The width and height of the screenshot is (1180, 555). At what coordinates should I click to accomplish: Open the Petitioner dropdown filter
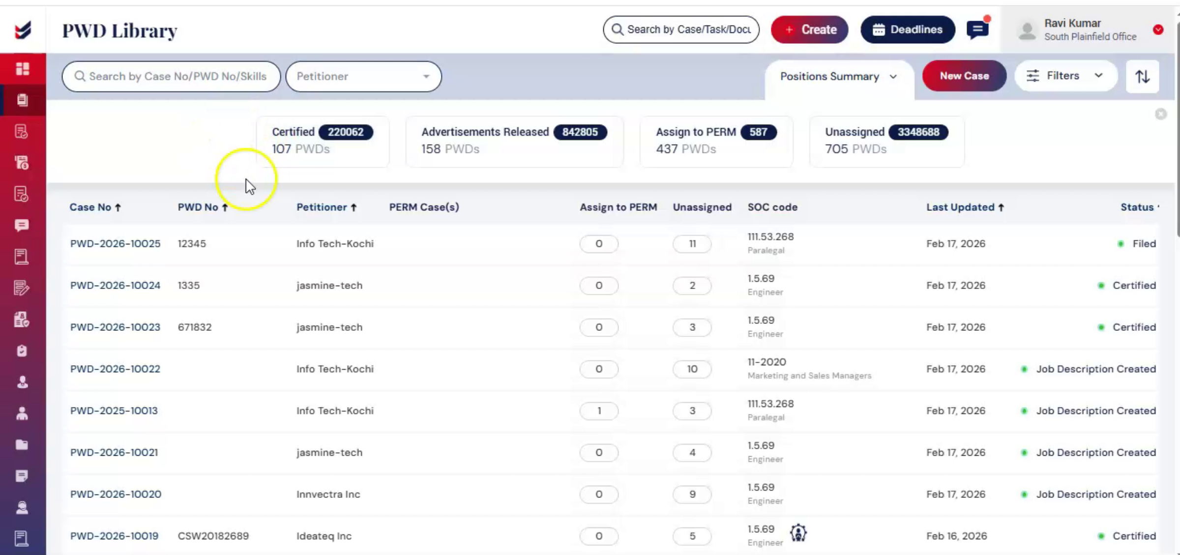click(x=363, y=76)
